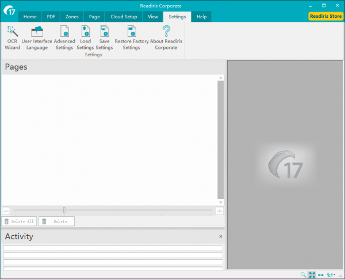Click the Delete button
The width and height of the screenshot is (345, 279).
pos(56,221)
